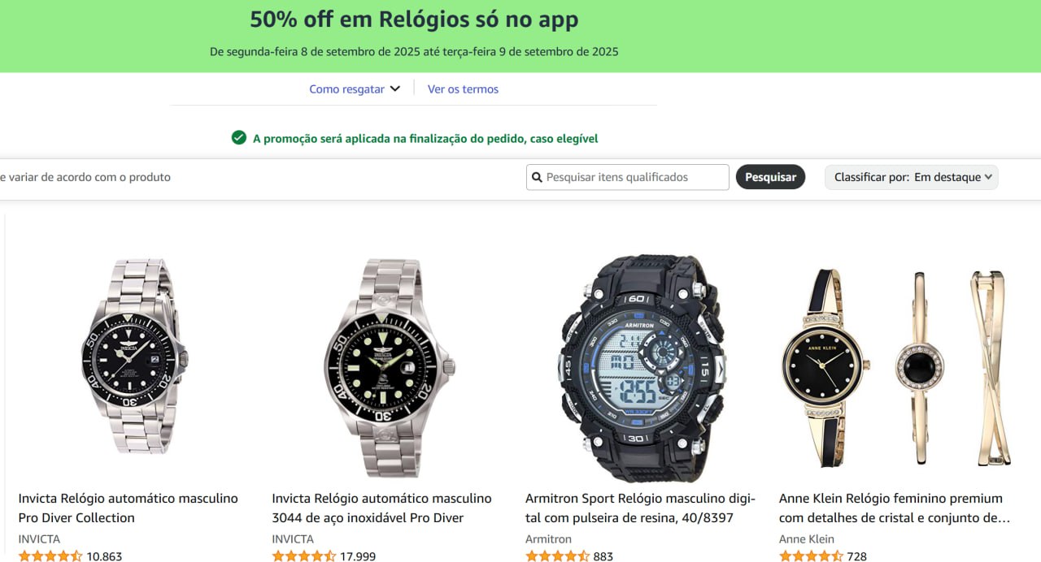Open Invicta 3044 Pro Diver watch image
Image resolution: width=1041 pixels, height=562 pixels.
click(x=389, y=368)
